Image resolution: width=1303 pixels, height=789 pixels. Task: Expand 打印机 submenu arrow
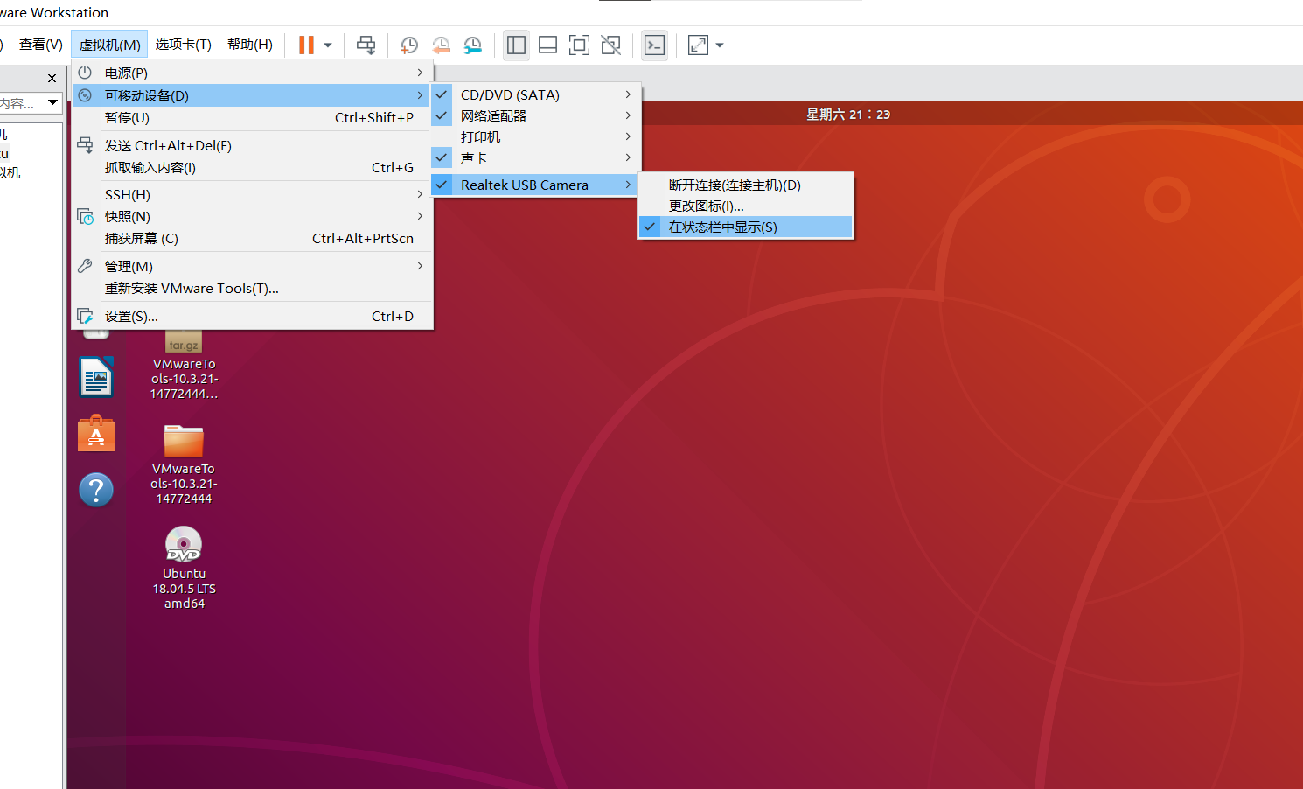pos(628,136)
